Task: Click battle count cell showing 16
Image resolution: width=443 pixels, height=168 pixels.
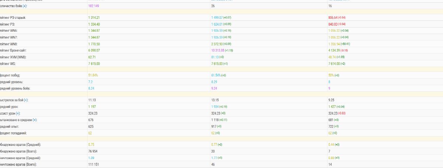Action: (330, 6)
